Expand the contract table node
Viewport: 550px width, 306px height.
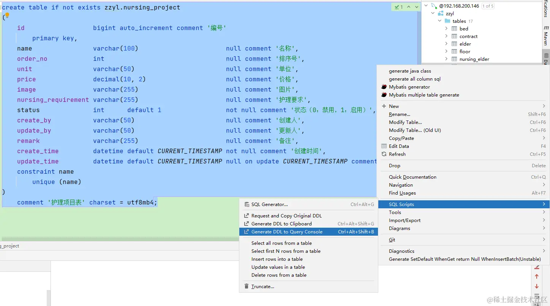pos(446,36)
